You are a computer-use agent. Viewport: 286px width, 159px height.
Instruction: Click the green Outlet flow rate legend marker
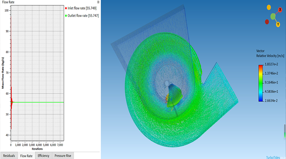pos(65,15)
